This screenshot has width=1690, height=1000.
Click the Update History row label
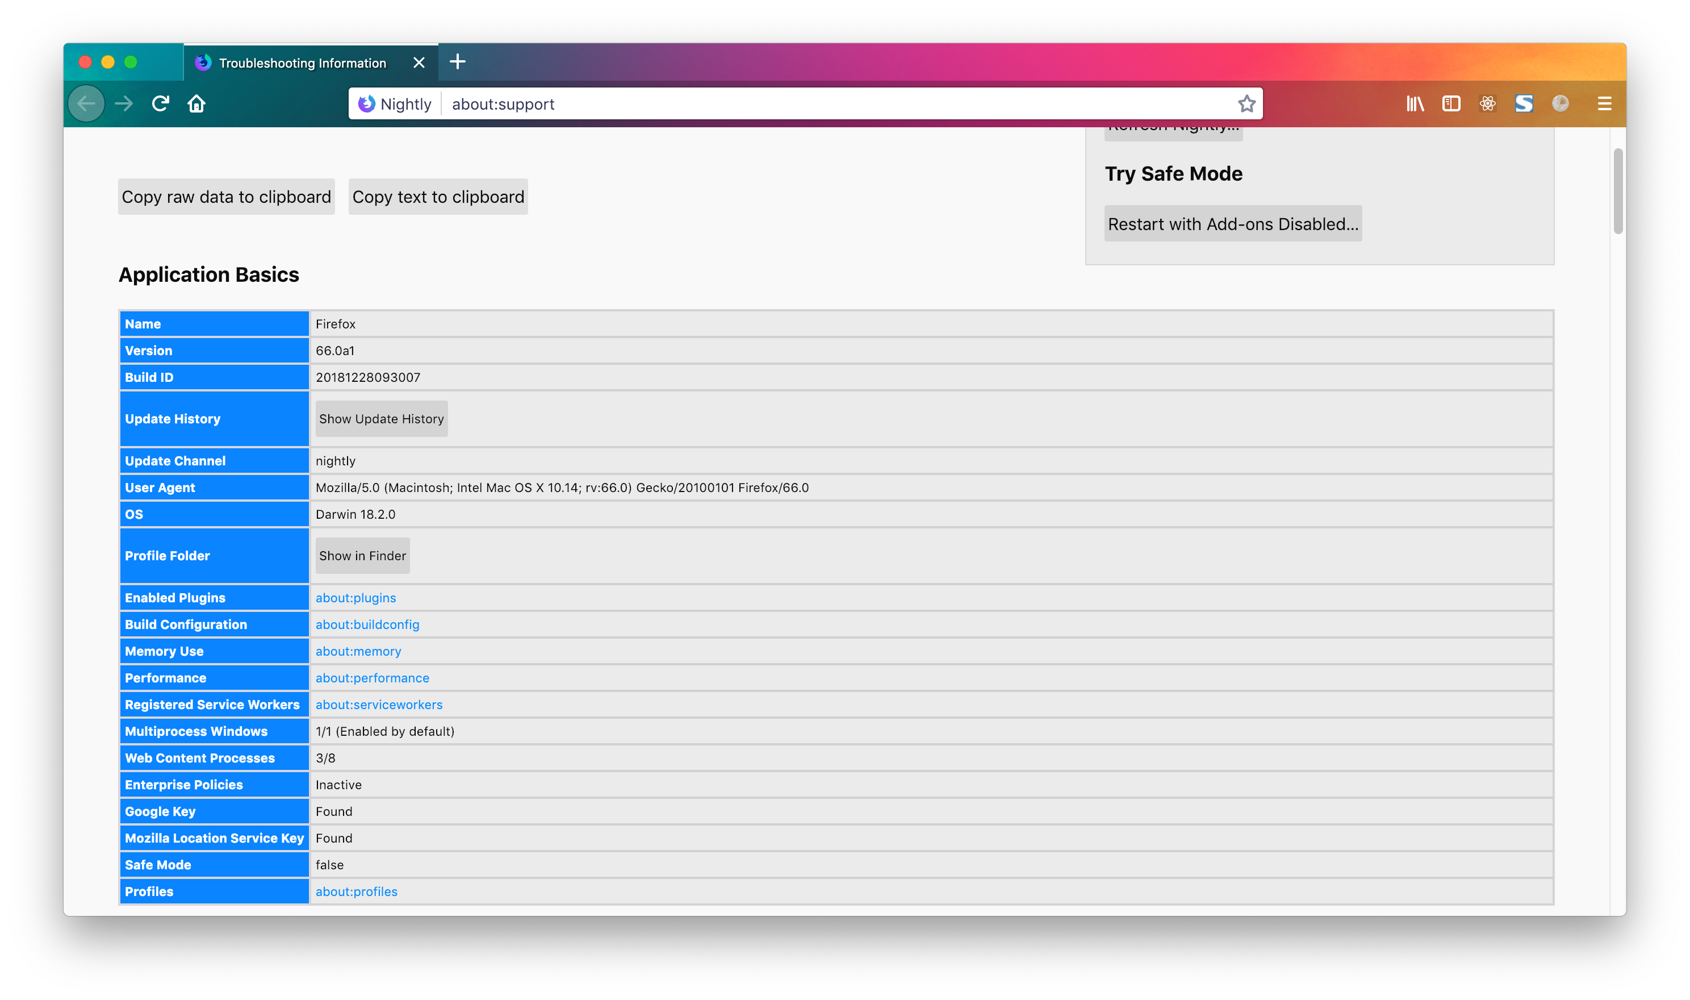173,419
